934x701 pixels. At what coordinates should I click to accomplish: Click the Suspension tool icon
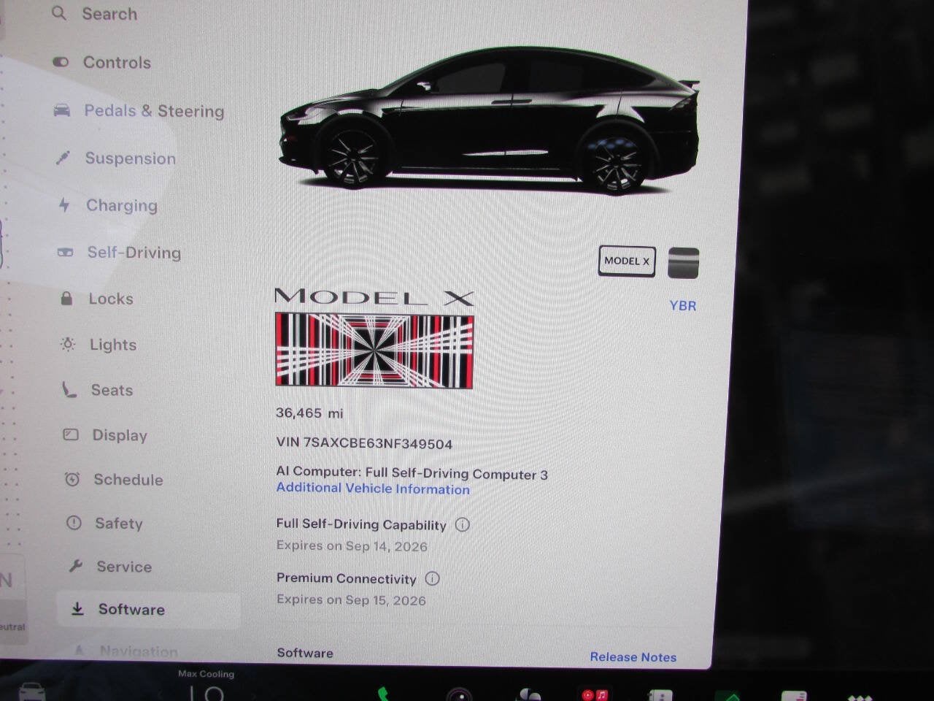63,158
